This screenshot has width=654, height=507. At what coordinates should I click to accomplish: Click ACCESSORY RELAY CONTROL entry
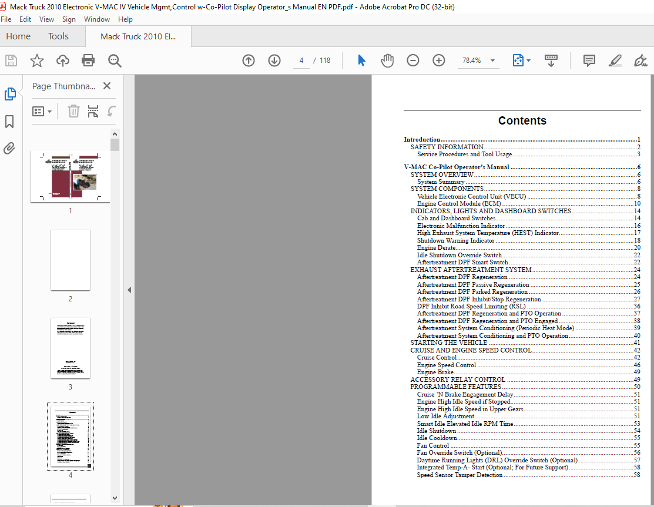point(525,380)
